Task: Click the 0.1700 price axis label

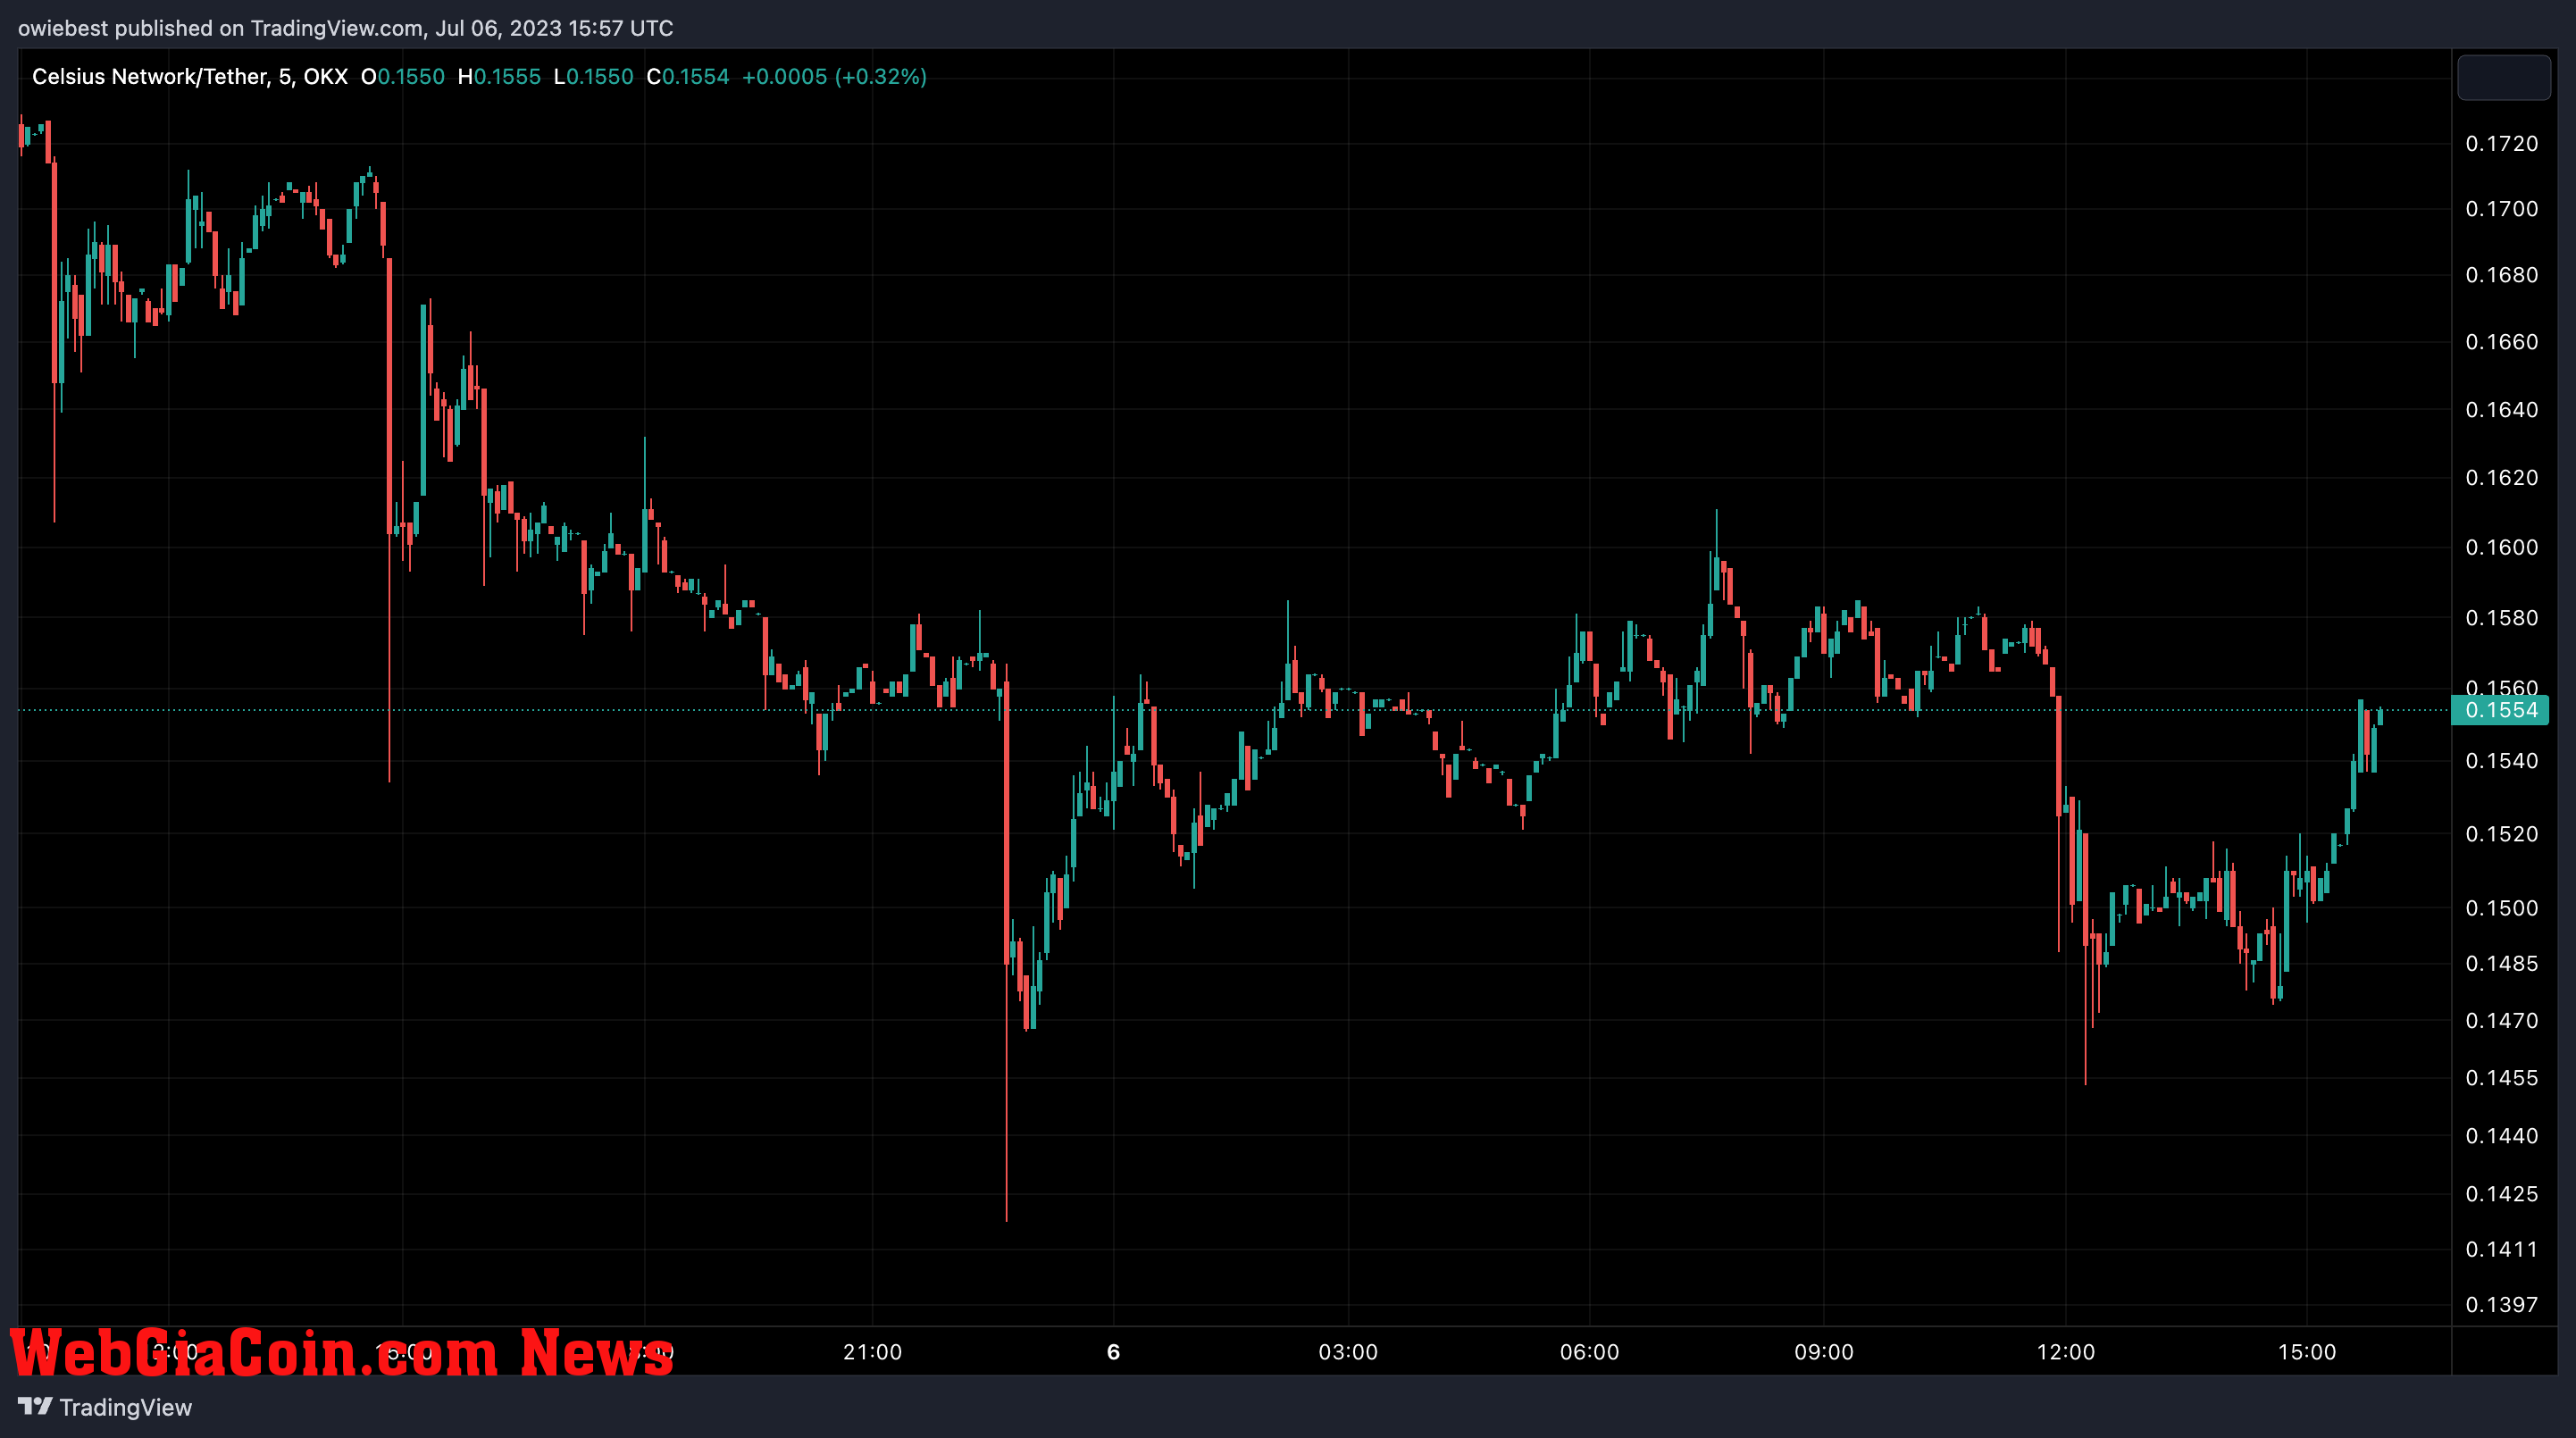Action: (2501, 209)
